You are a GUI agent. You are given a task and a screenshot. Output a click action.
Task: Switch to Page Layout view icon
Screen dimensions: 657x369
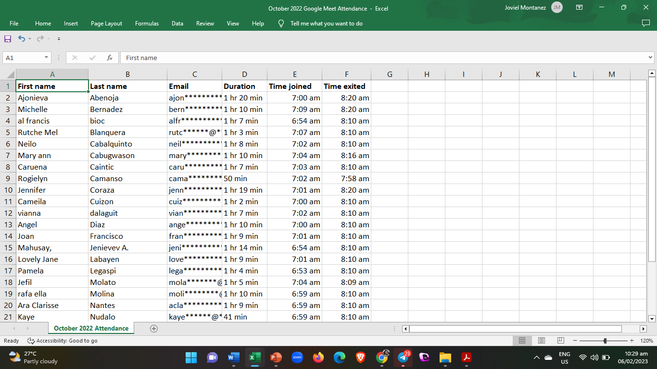click(541, 341)
